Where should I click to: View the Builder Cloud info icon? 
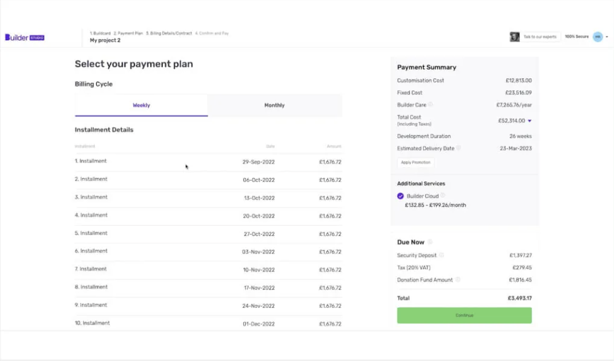pyautogui.click(x=442, y=196)
